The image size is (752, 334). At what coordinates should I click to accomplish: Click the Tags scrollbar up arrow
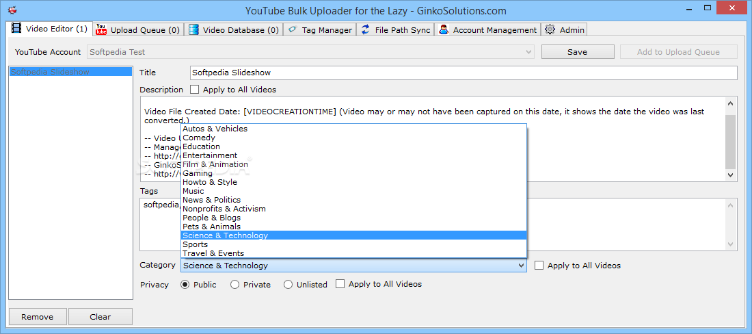[x=730, y=205]
